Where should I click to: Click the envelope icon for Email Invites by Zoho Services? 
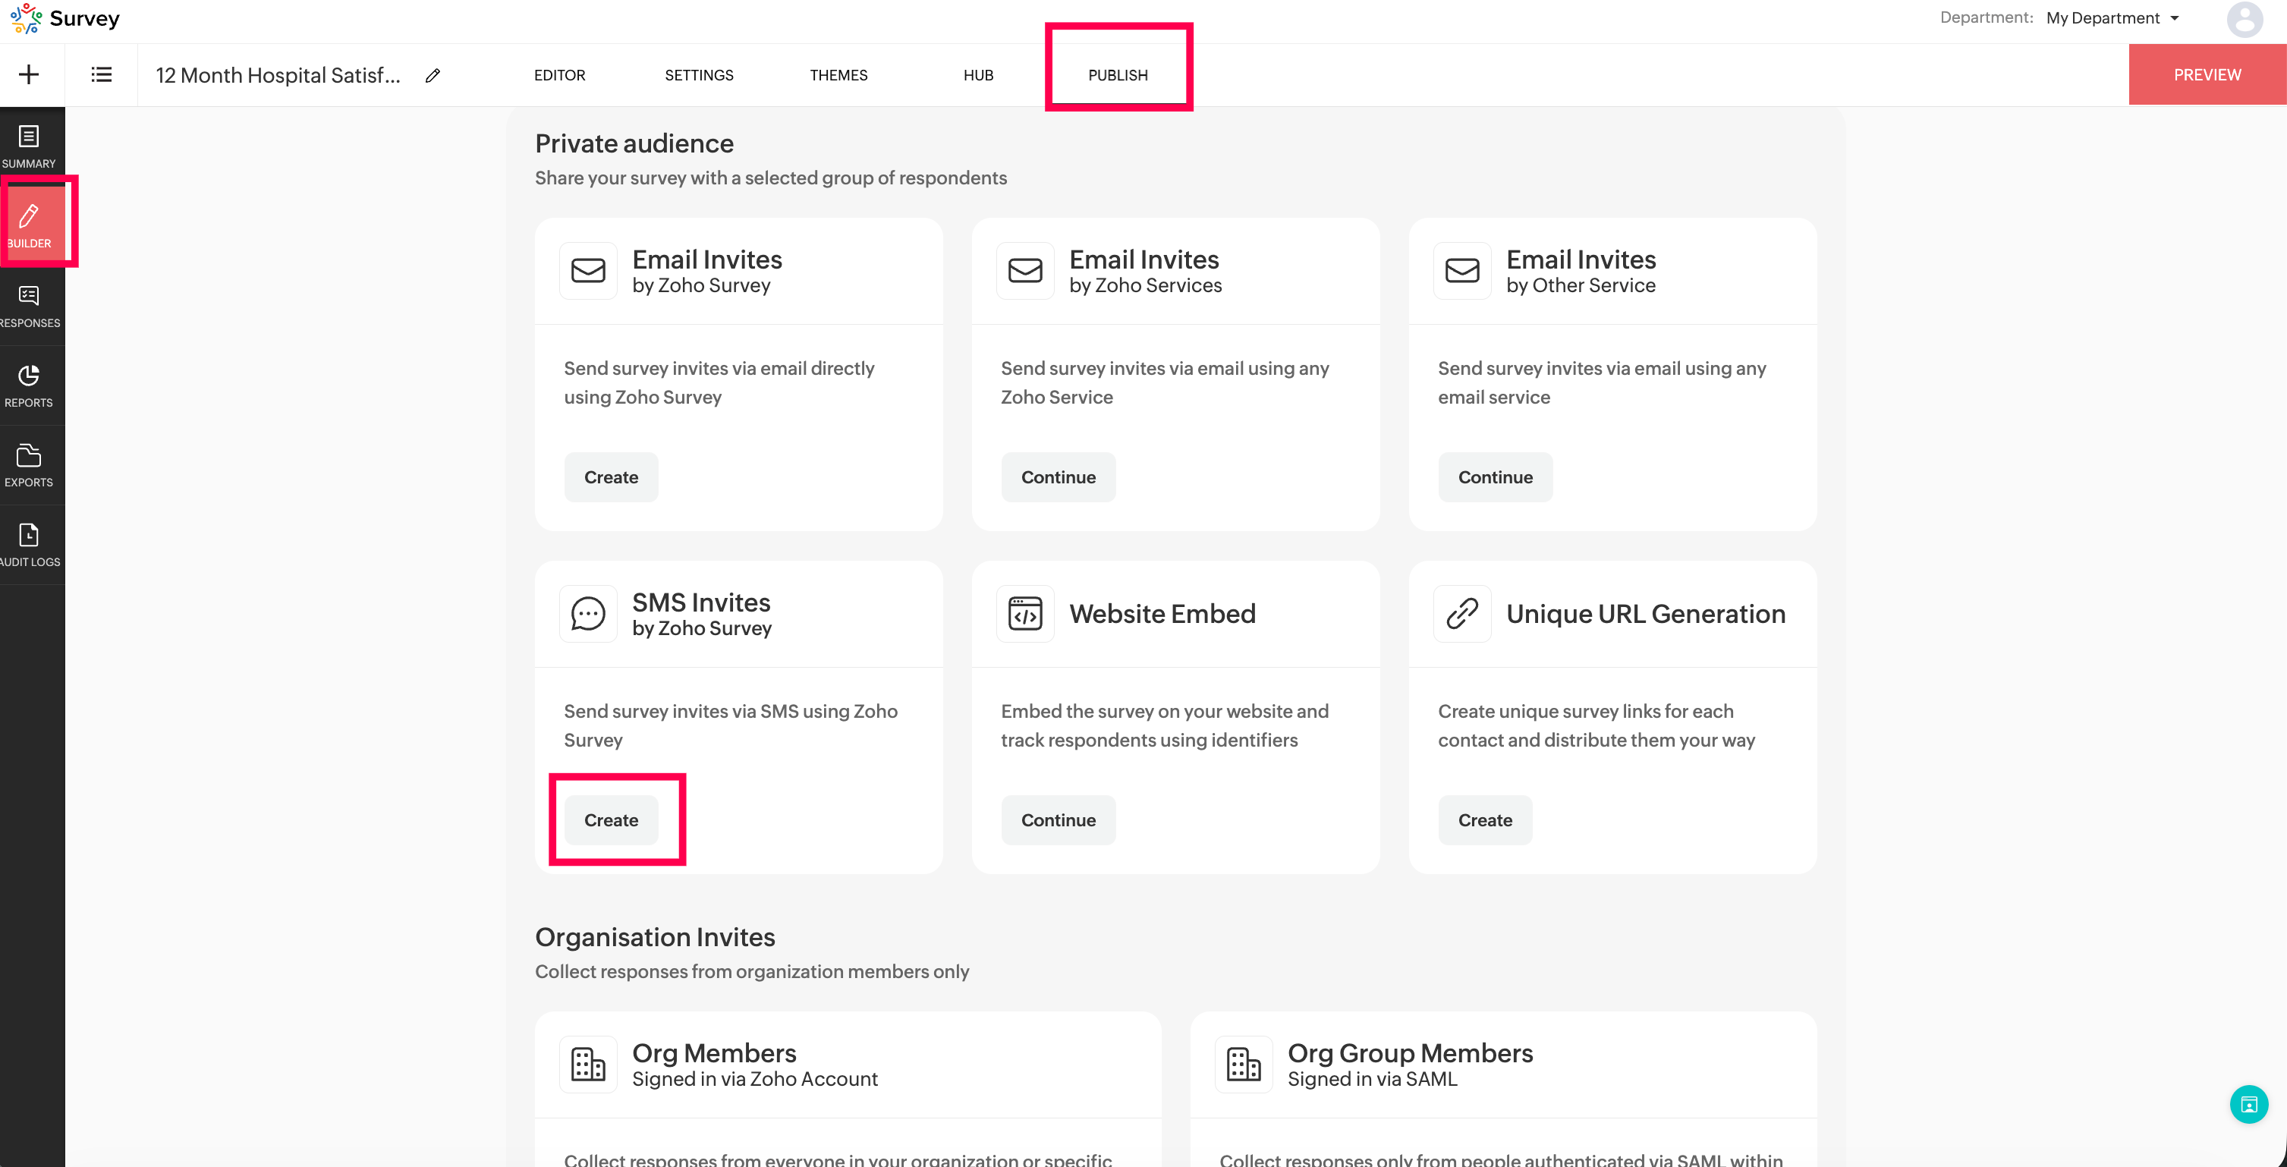tap(1024, 271)
